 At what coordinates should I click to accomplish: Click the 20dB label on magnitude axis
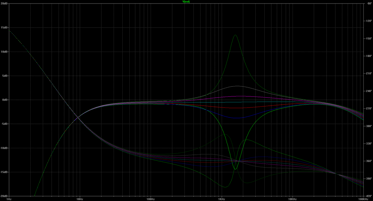[x=4, y=3]
